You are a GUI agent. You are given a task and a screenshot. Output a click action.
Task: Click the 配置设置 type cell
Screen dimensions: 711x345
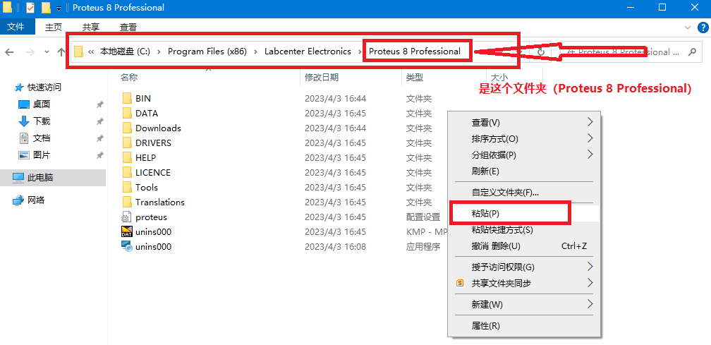tap(423, 217)
